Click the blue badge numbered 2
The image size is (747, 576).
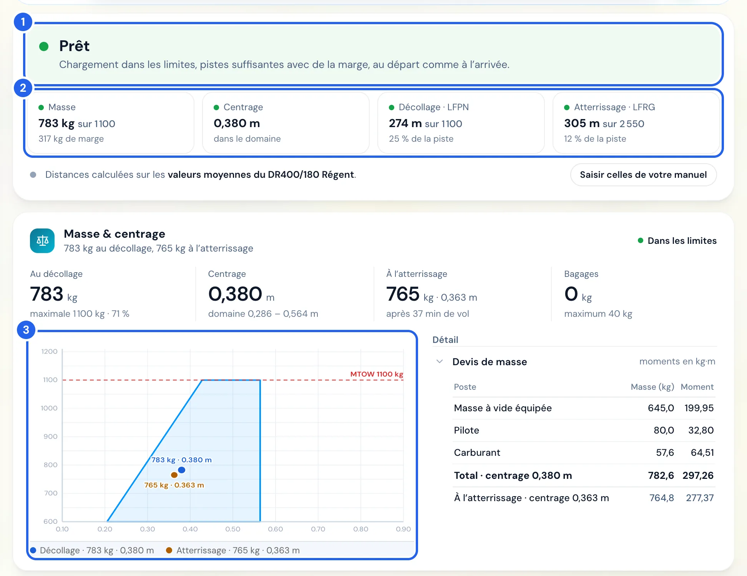pyautogui.click(x=23, y=88)
